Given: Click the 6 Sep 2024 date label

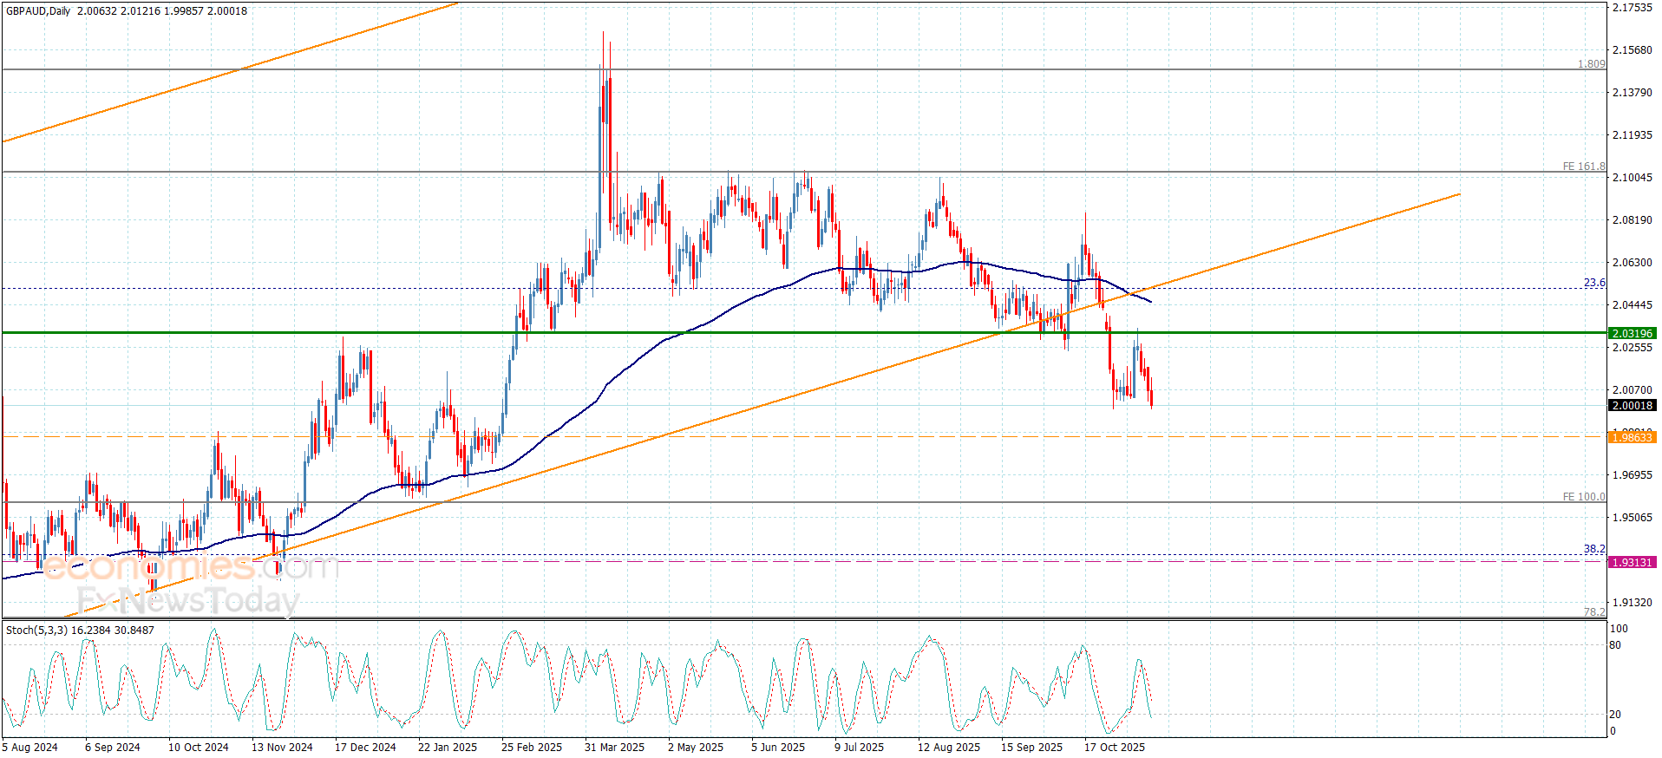Looking at the screenshot, I should coord(113,748).
